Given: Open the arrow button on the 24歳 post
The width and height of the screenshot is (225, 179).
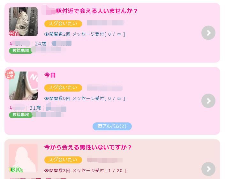Looking at the screenshot, I should (x=208, y=33).
